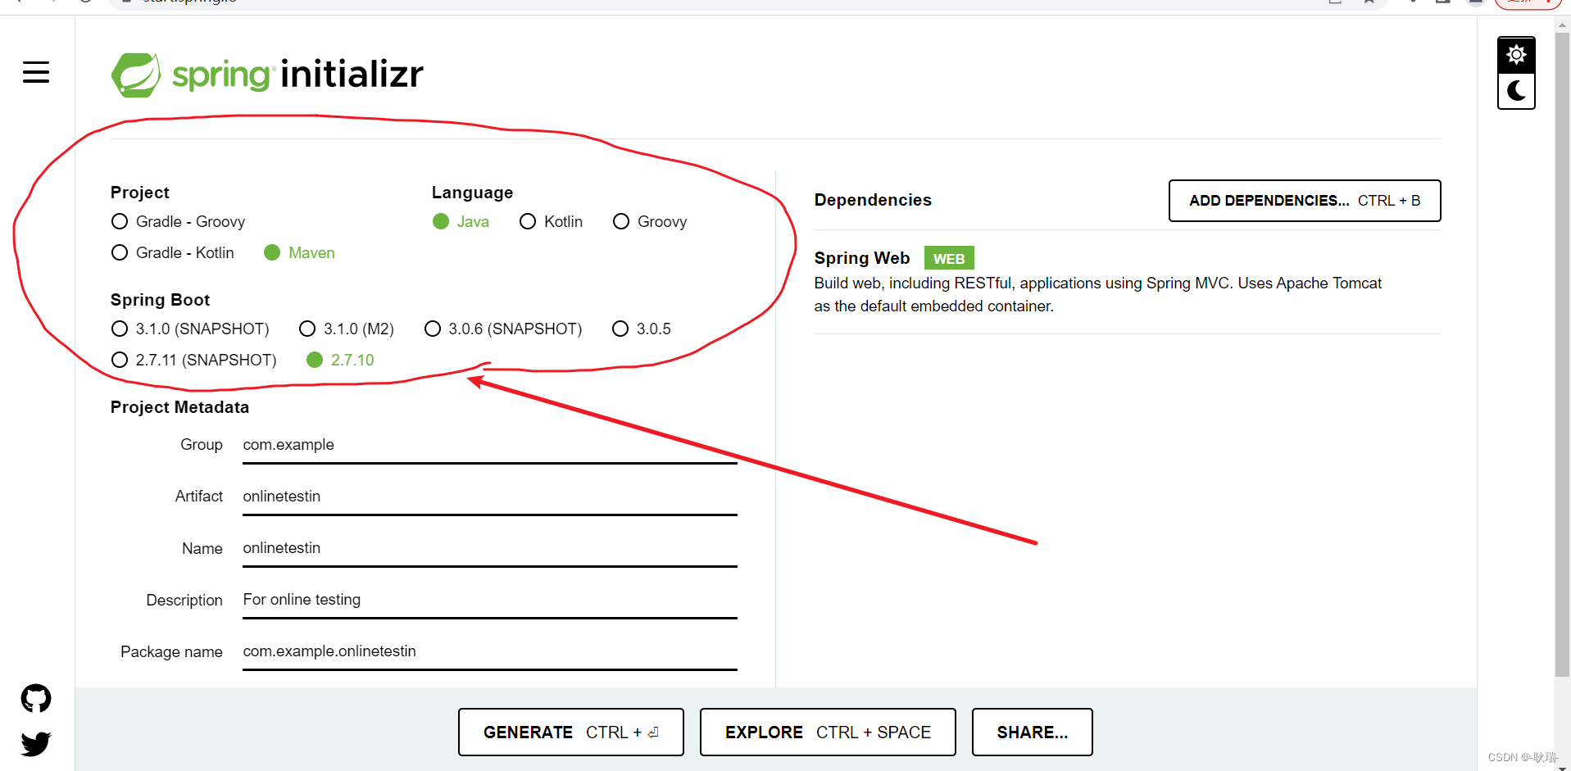
Task: Click the Artifact input field
Action: point(490,497)
